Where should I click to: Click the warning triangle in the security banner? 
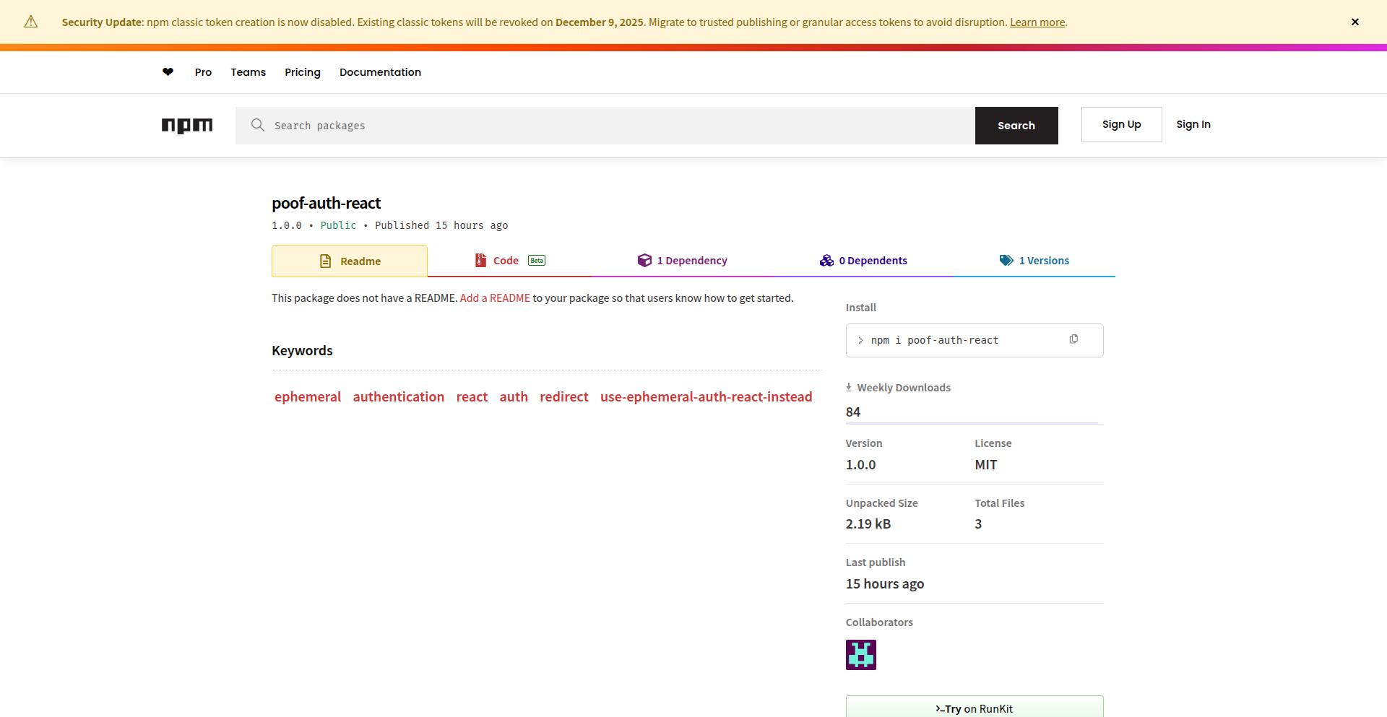pos(30,22)
